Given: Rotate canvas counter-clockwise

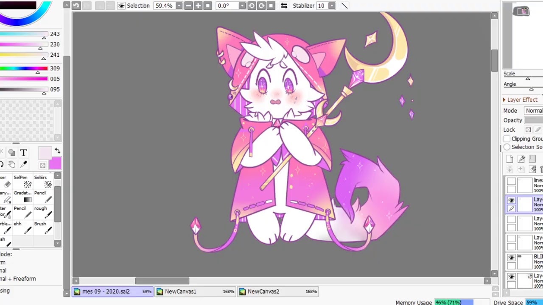Looking at the screenshot, I should click(x=252, y=6).
